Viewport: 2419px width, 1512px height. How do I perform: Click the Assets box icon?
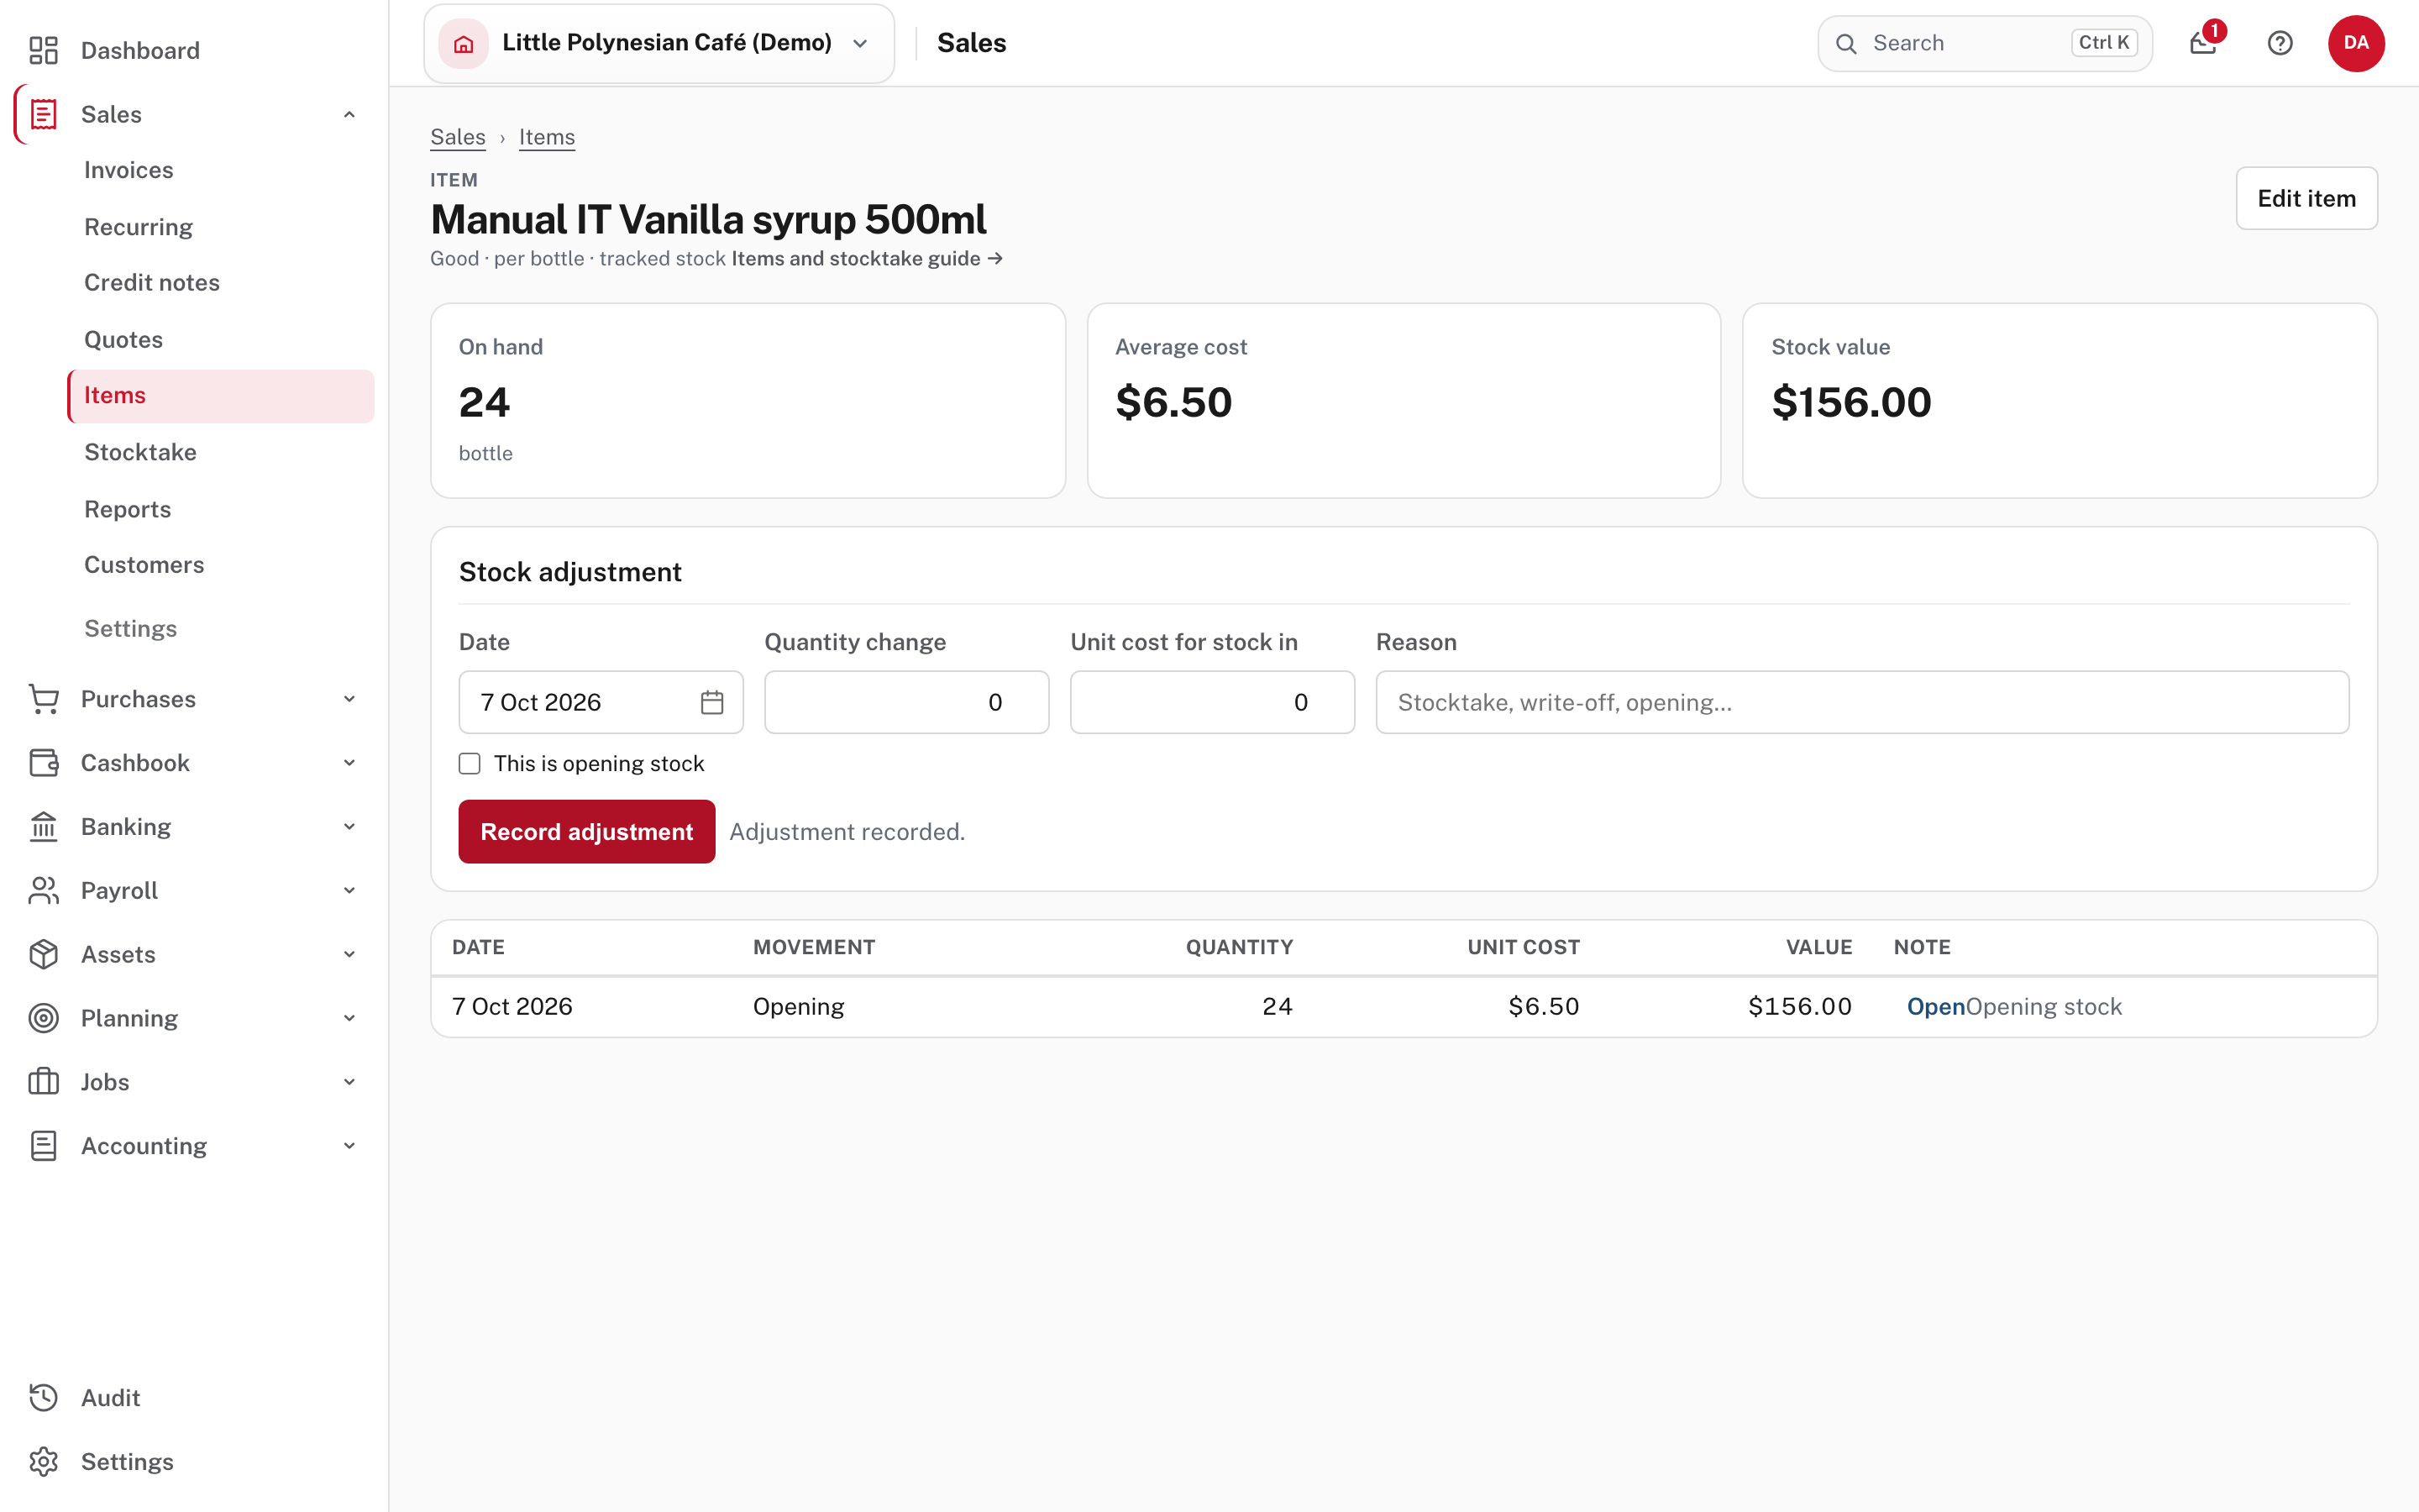tap(43, 954)
